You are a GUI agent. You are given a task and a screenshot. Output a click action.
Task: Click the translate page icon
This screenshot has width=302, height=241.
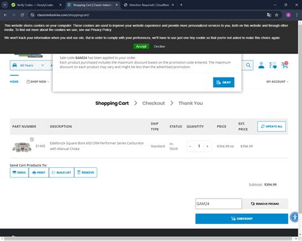point(269,15)
